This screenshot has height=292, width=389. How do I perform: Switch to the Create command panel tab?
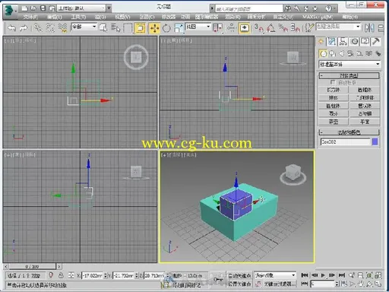tap(321, 41)
